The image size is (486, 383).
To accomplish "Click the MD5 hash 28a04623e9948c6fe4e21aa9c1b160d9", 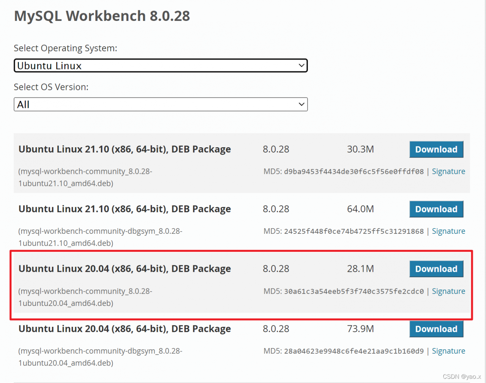I will [354, 351].
